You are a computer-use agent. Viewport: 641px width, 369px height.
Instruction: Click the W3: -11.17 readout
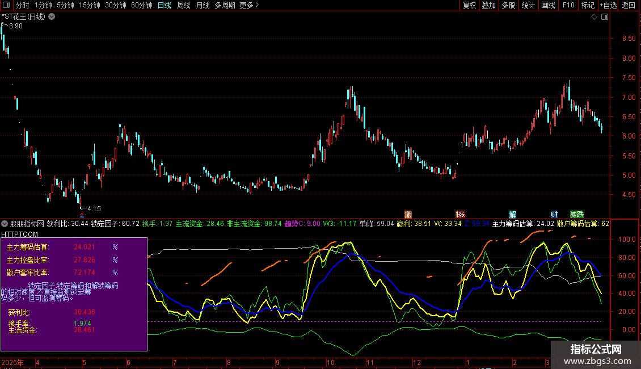[x=340, y=224]
